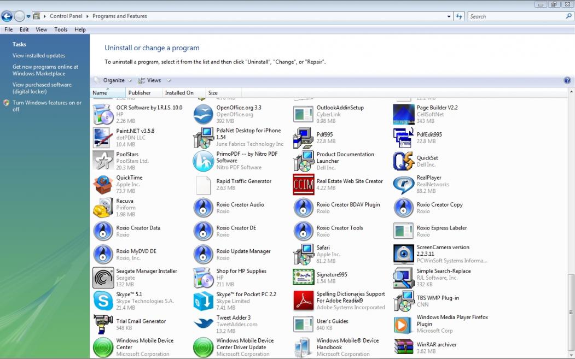Select the TBS WMP Plug-in entry
Image resolution: width=575 pixels, height=359 pixels.
[x=427, y=301]
